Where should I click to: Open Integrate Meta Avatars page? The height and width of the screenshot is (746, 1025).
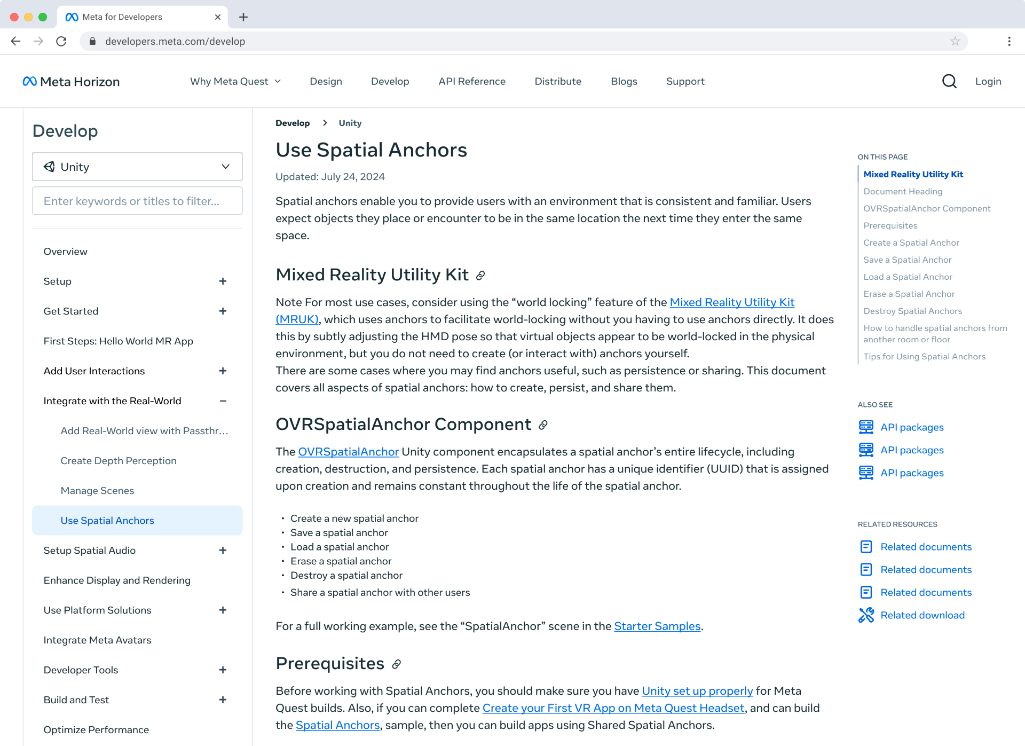coord(97,640)
